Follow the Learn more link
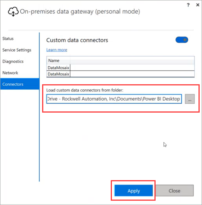Screen dimensions: 202x205 (57, 50)
